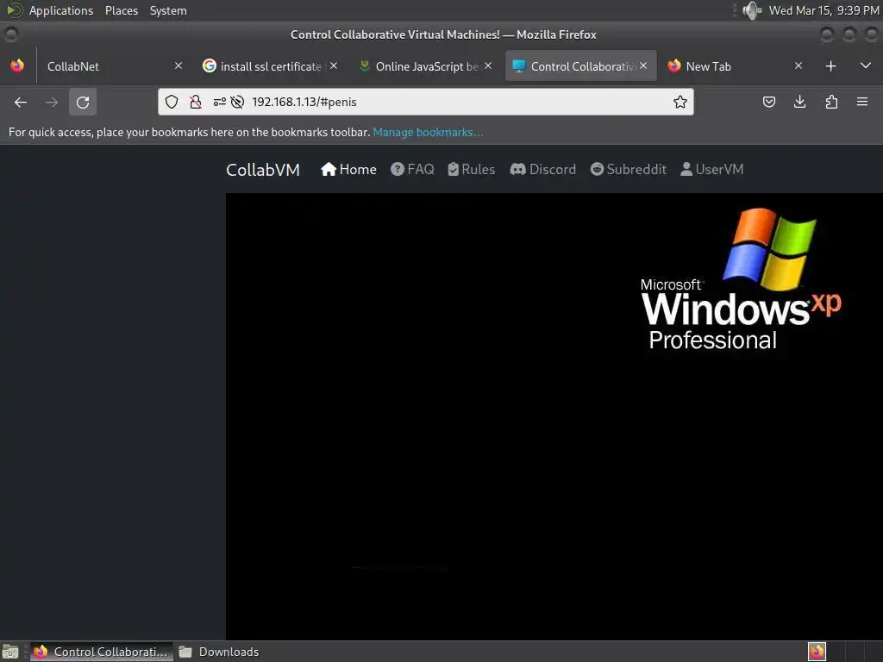Open the Save to Pocket icon
883x662 pixels.
[x=769, y=102]
